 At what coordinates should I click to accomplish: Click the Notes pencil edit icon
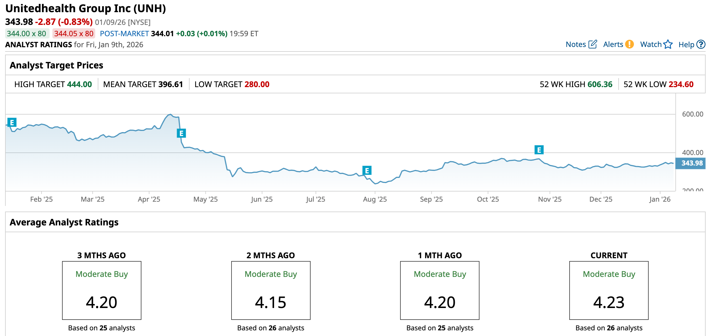pyautogui.click(x=593, y=44)
